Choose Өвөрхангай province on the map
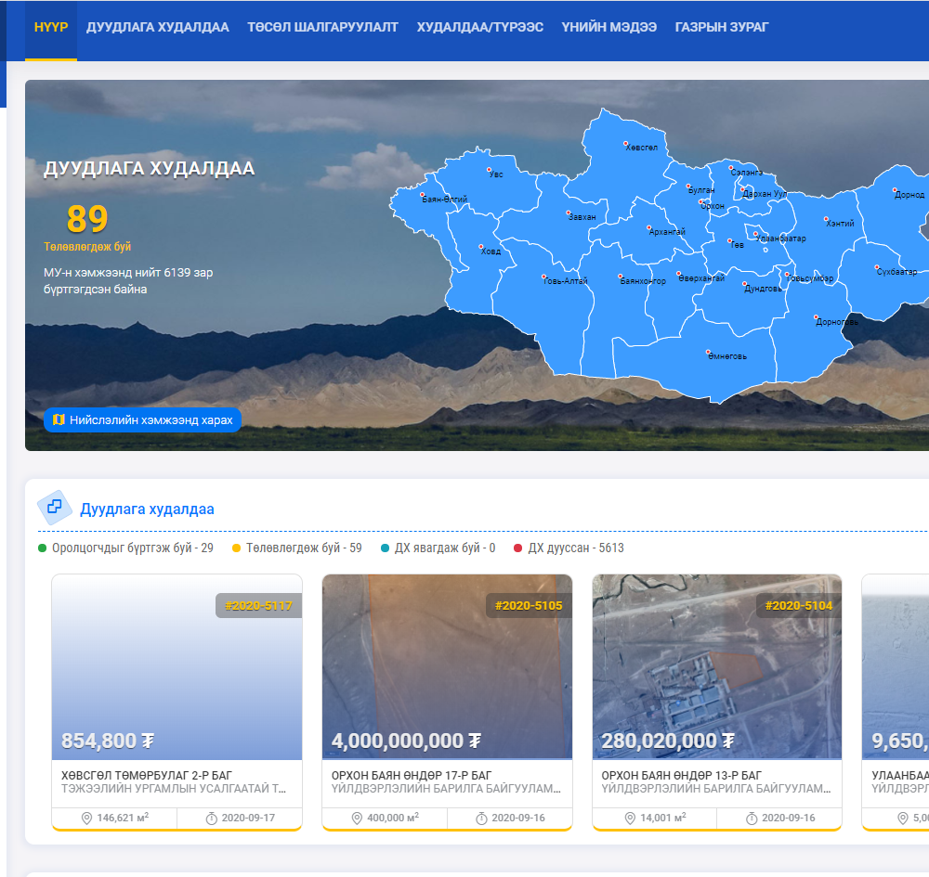The height and width of the screenshot is (877, 929). (x=701, y=278)
